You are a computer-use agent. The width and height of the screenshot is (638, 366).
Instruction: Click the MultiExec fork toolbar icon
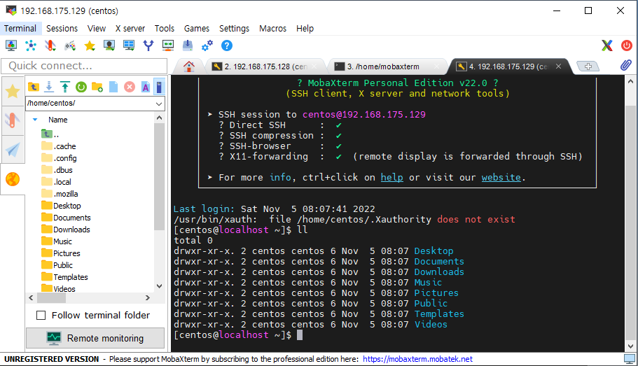click(x=148, y=45)
